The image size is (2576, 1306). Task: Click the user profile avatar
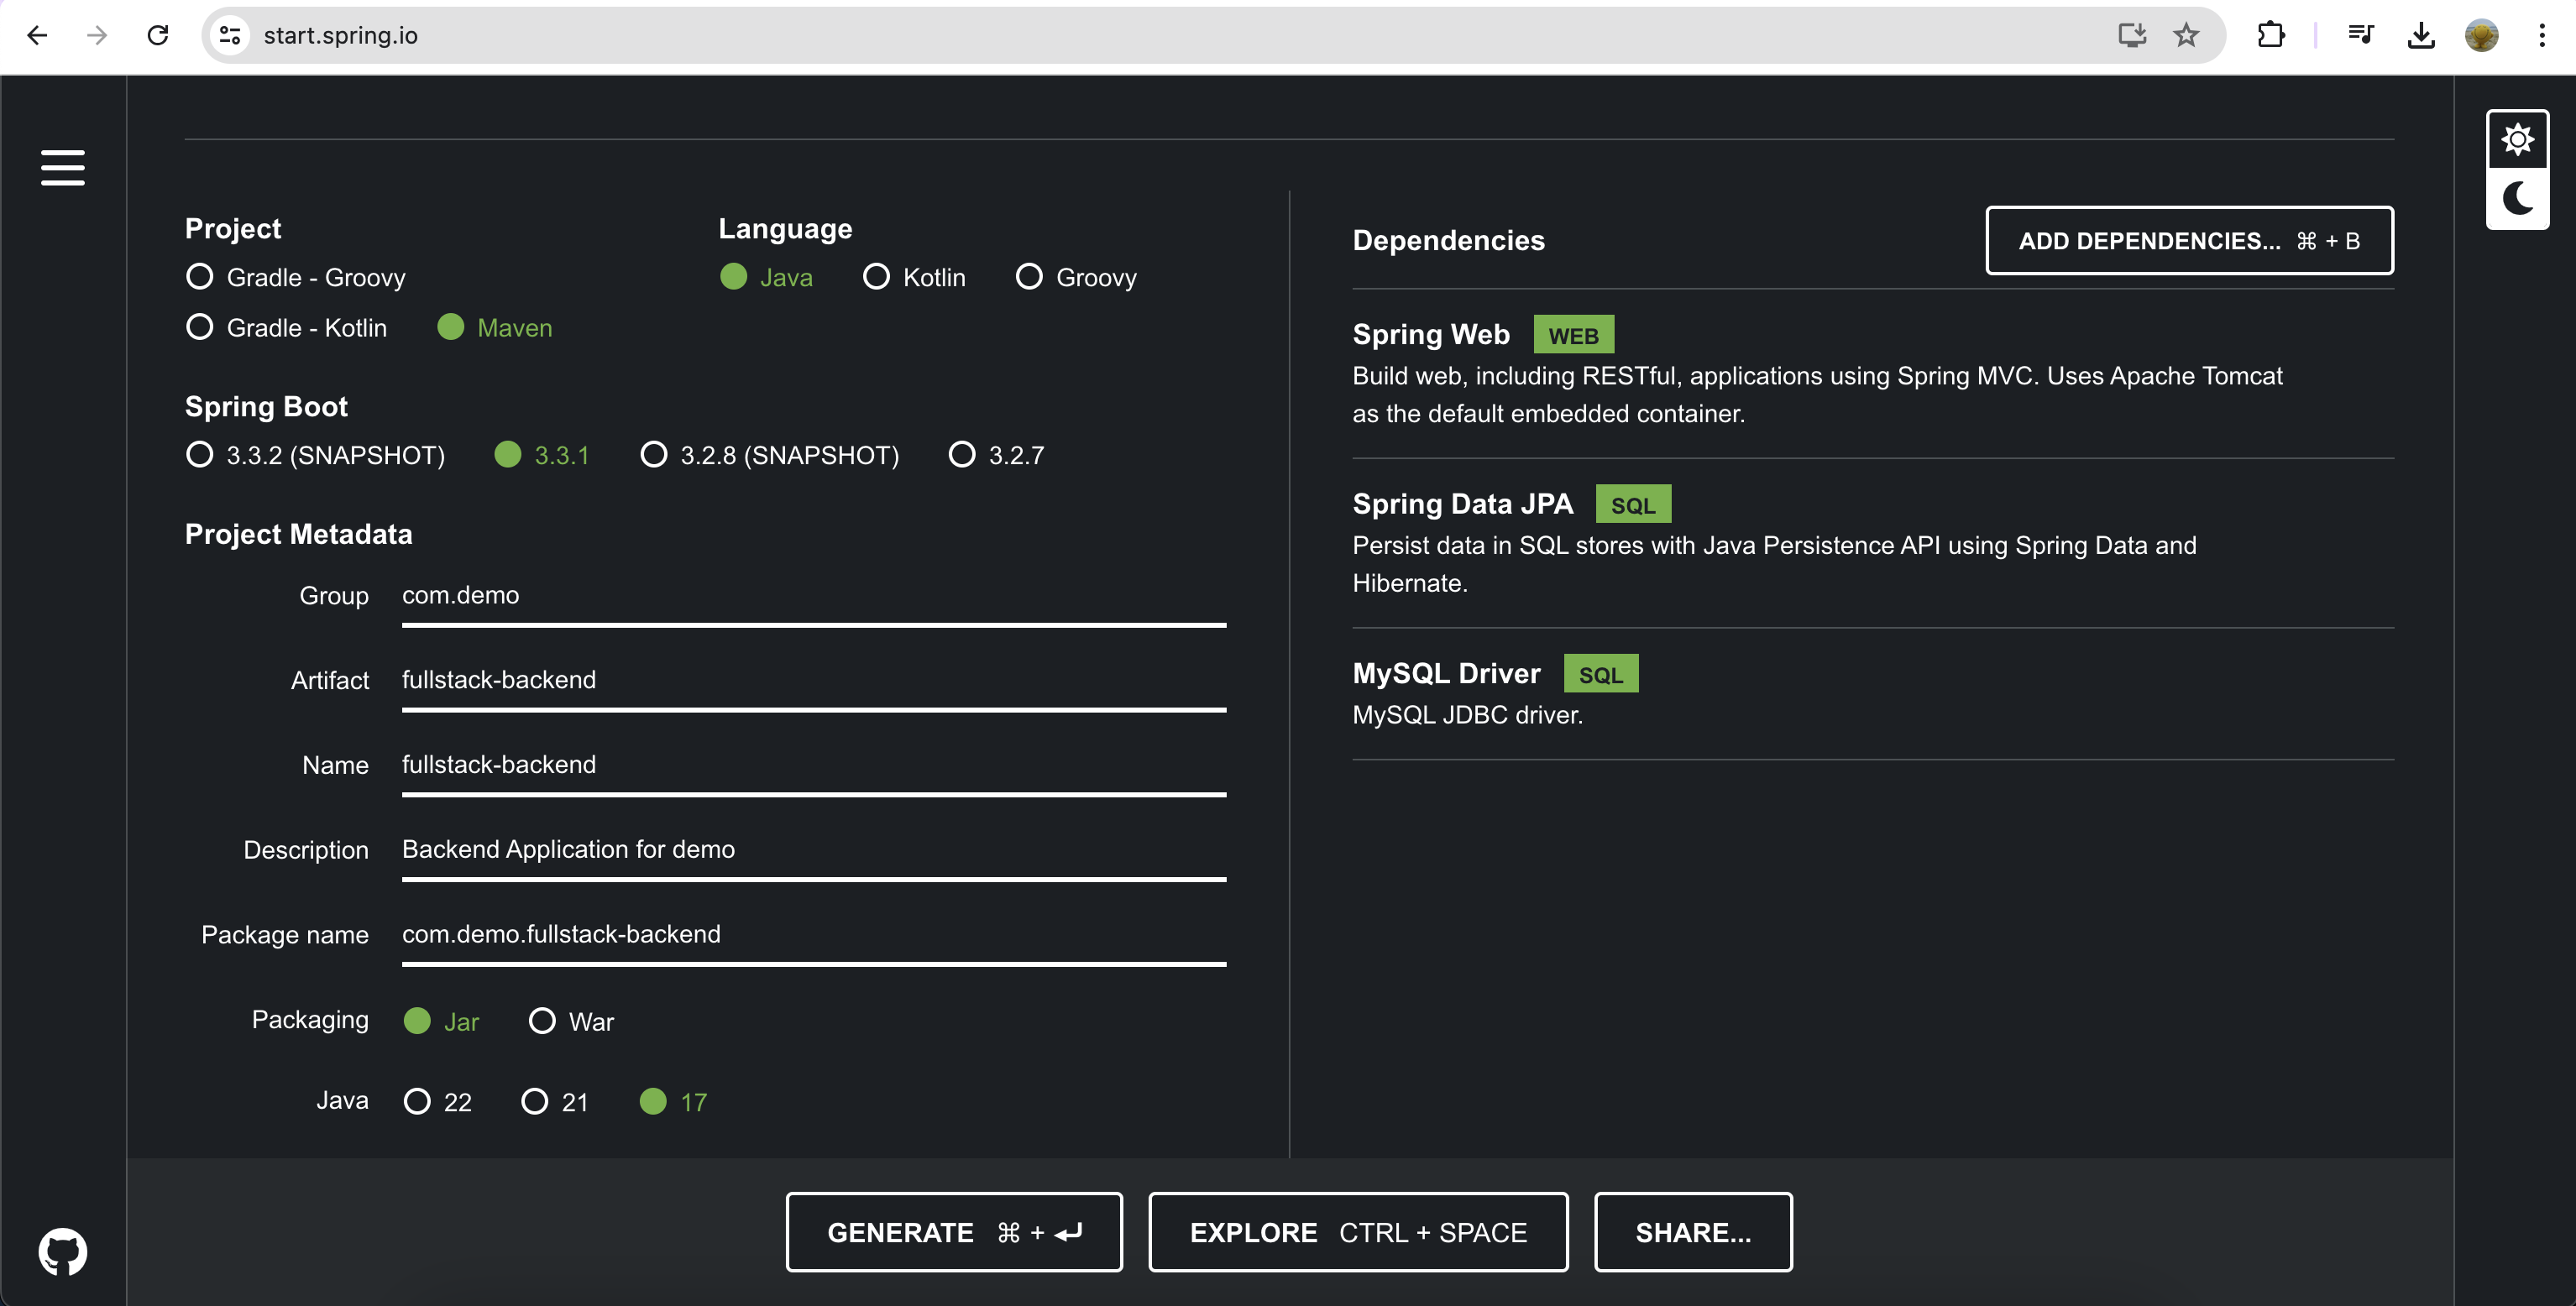tap(2481, 35)
